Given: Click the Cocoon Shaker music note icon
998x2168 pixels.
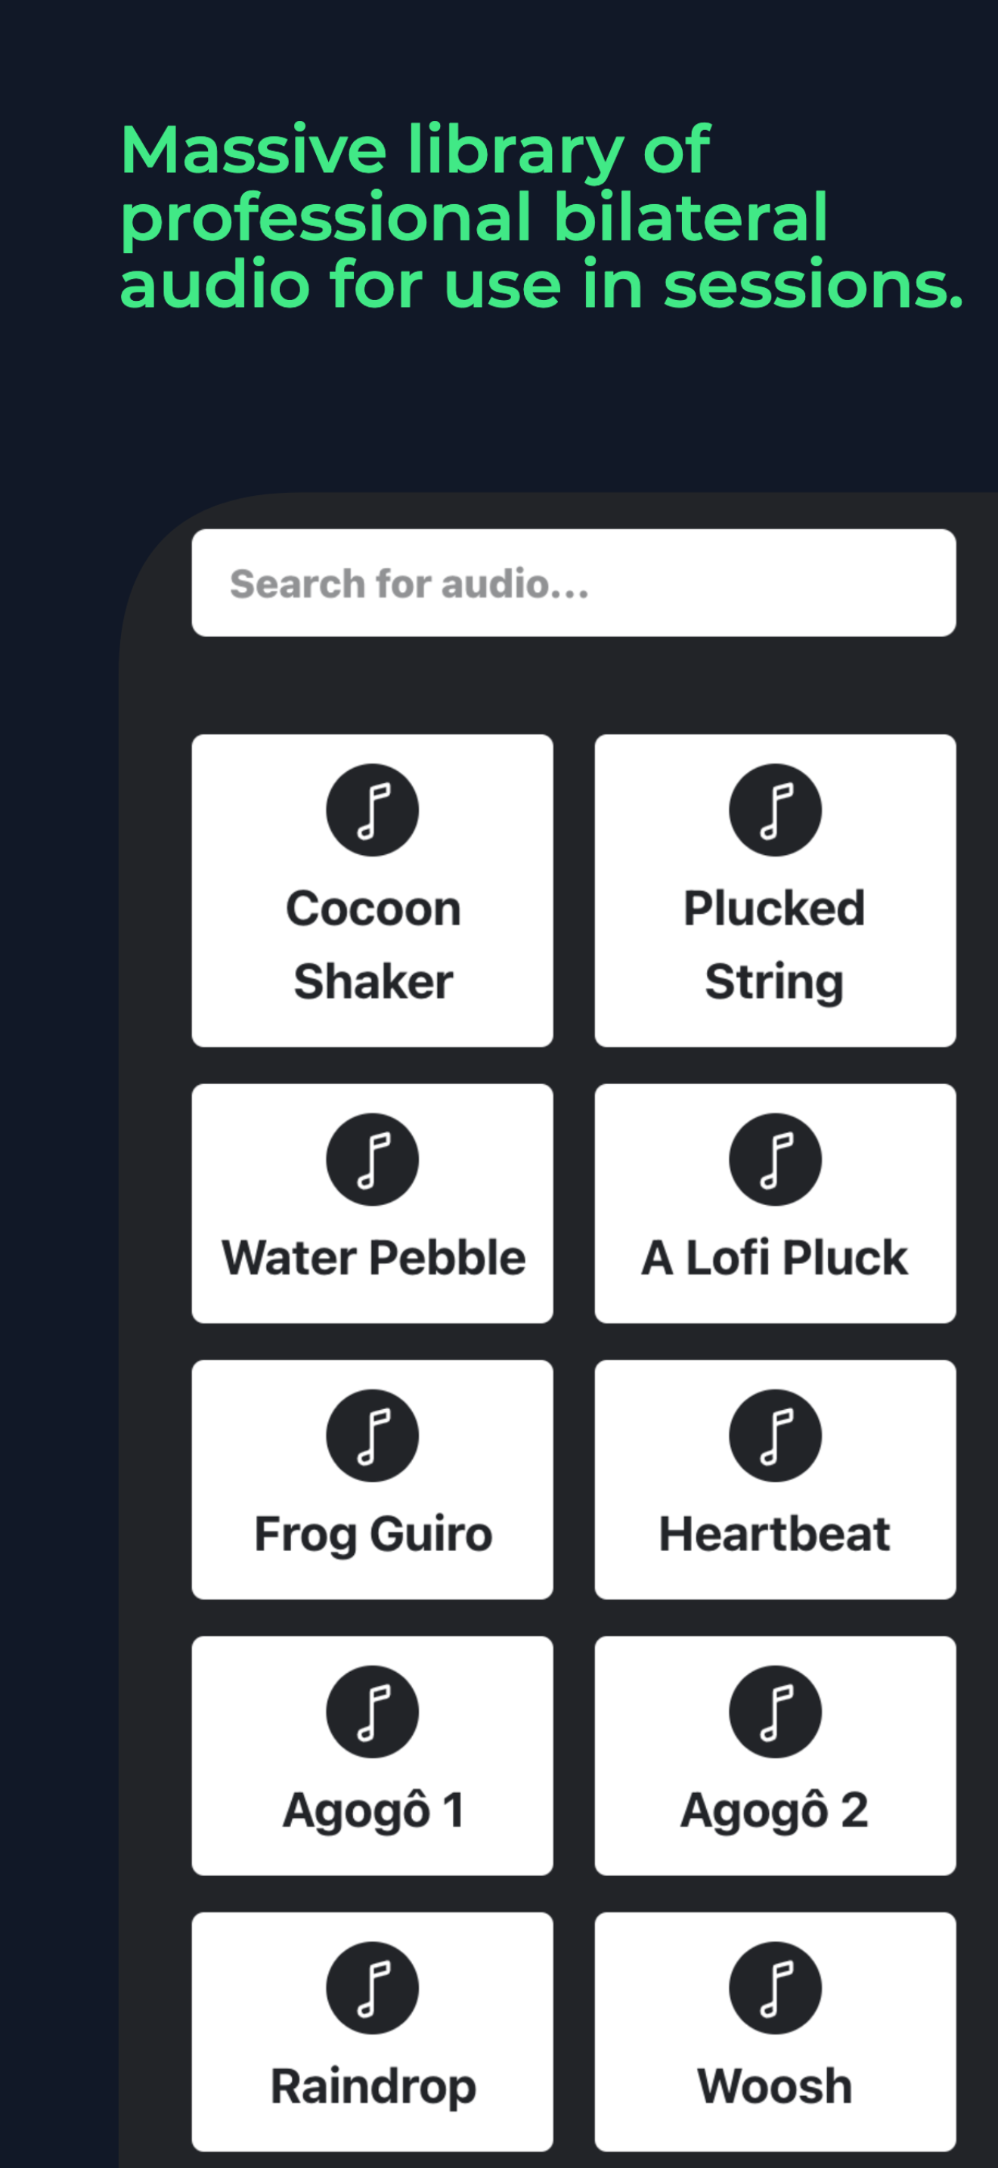Looking at the screenshot, I should click(x=373, y=810).
